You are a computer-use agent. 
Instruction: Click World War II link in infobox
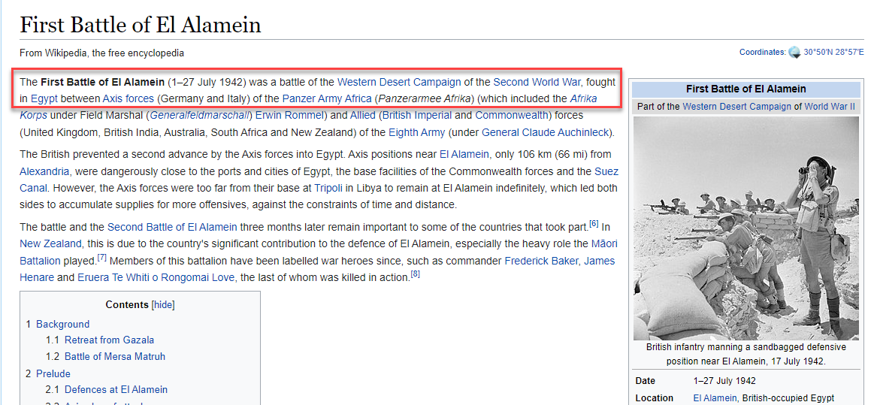[x=830, y=107]
